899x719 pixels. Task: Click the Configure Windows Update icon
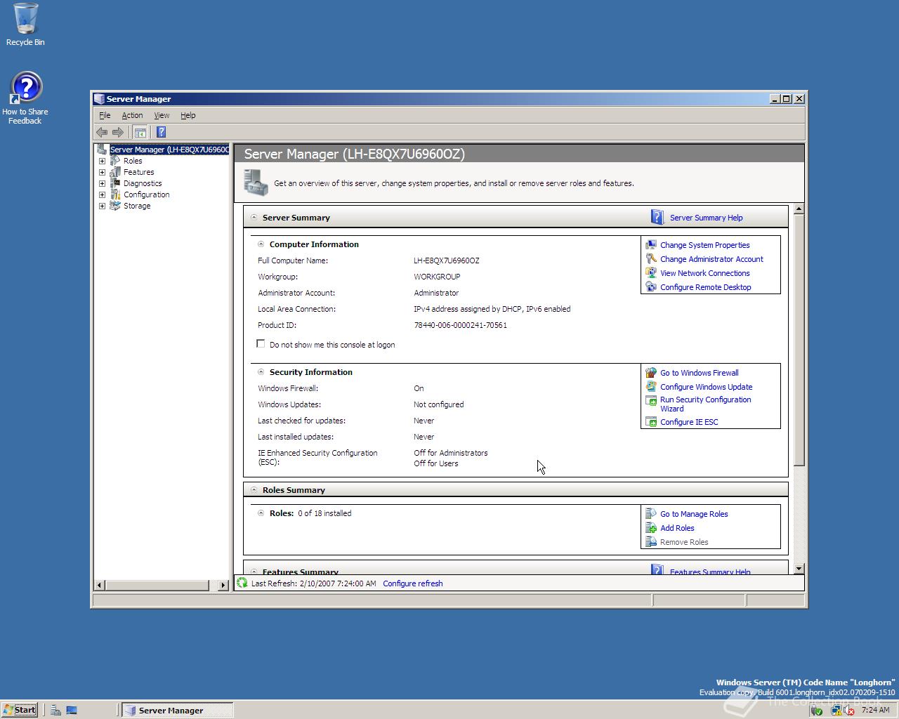[x=651, y=387]
